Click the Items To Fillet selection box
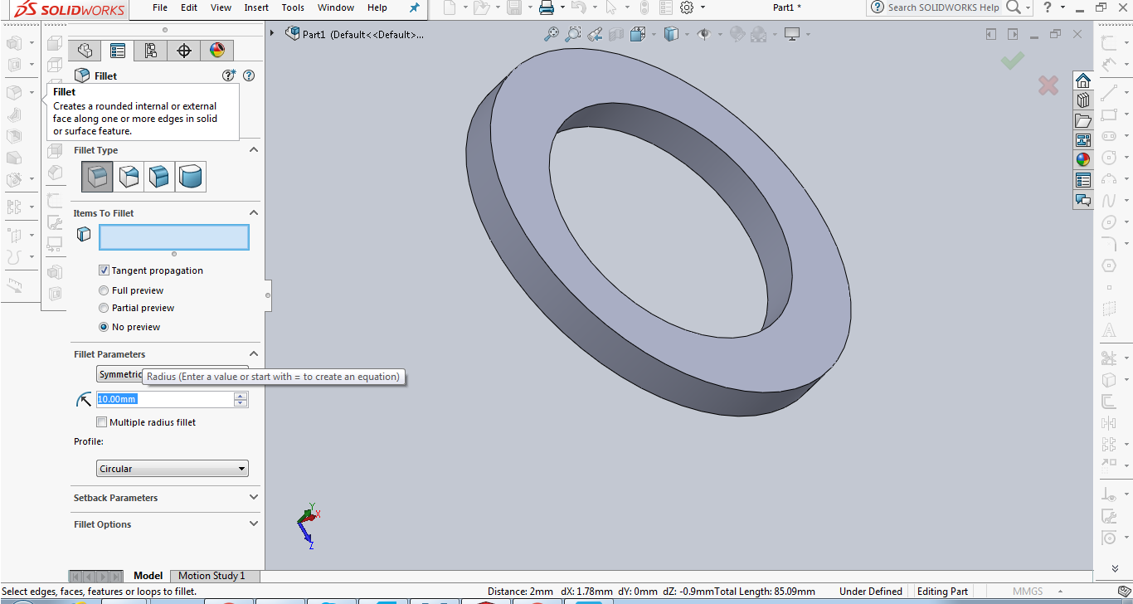The height and width of the screenshot is (604, 1133). coord(173,237)
